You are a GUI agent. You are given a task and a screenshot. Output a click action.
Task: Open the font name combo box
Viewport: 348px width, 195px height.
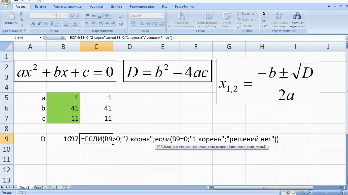(x=43, y=16)
